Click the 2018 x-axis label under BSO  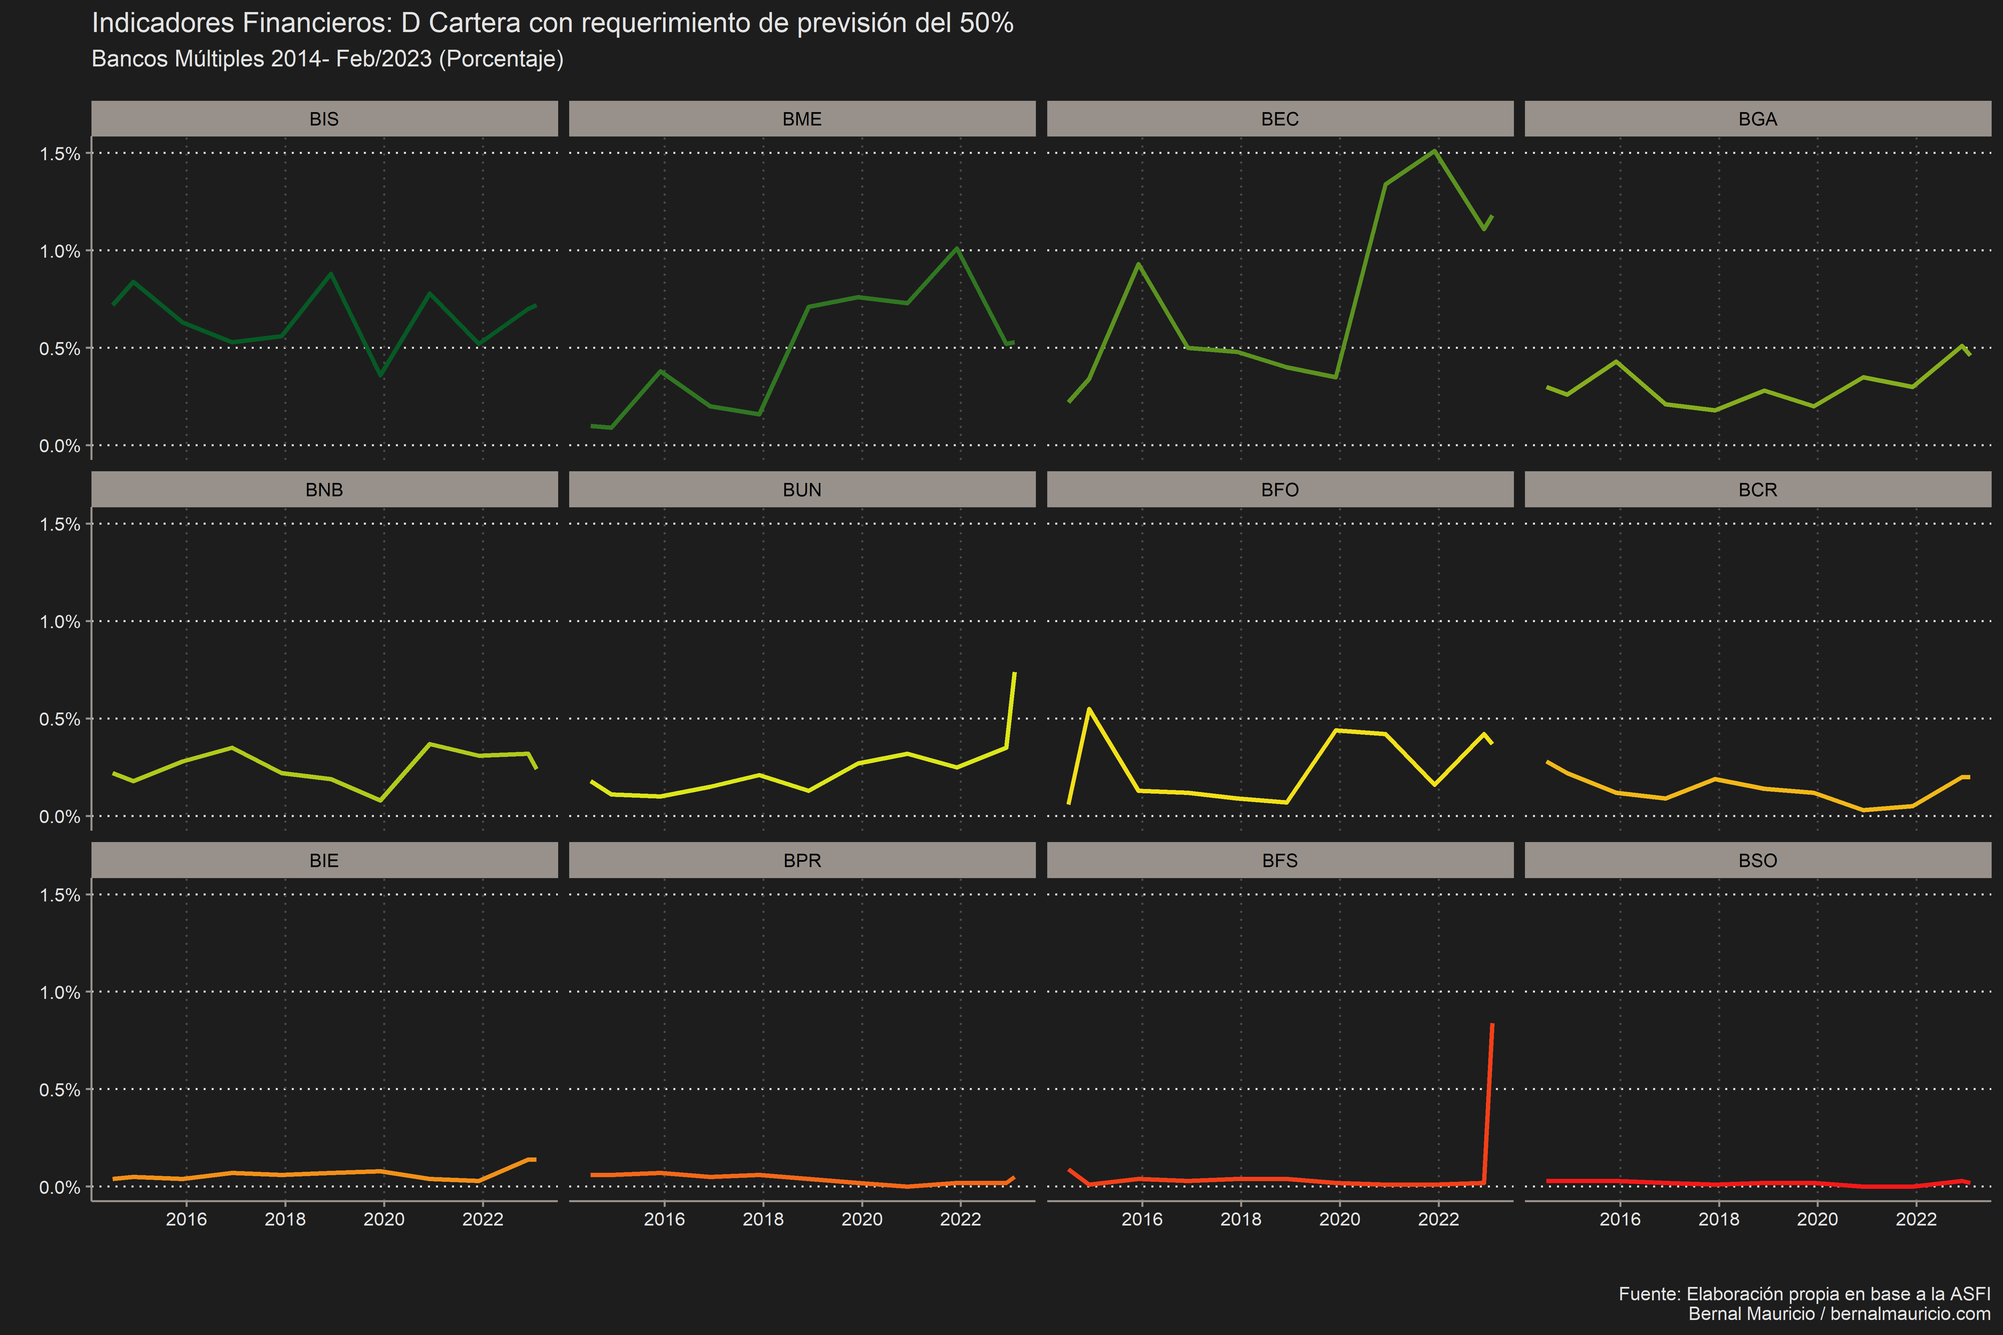1719,1219
